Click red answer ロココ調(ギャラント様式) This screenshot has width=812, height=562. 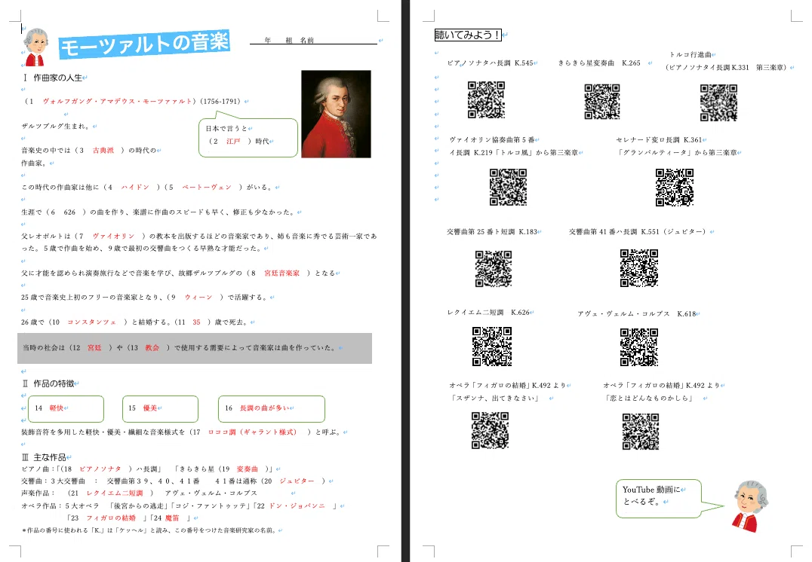pos(252,432)
